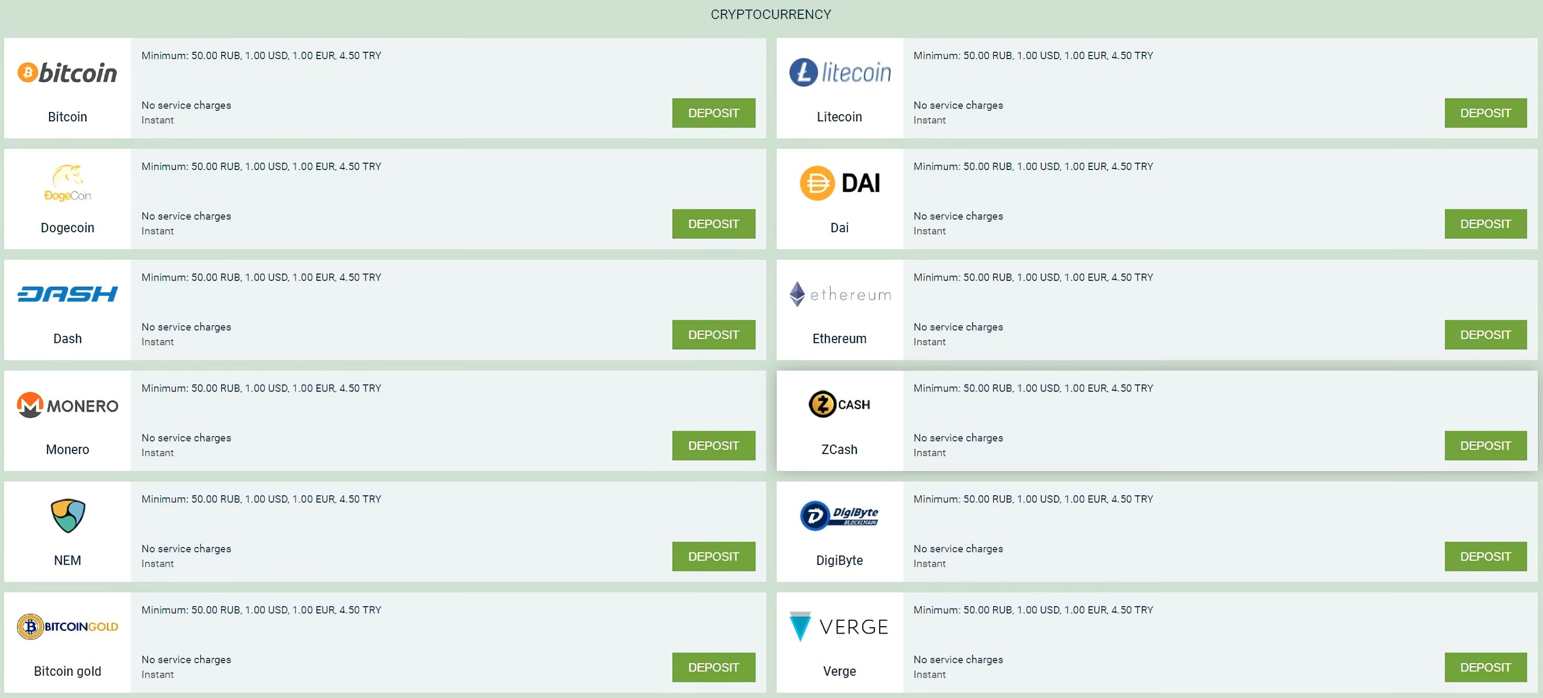This screenshot has width=1543, height=698.
Task: Select the Dash logo
Action: pyautogui.click(x=67, y=294)
